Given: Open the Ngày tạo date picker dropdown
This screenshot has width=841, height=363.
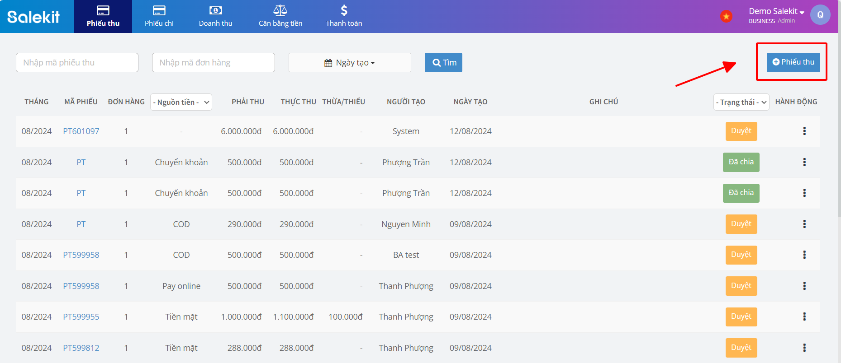Looking at the screenshot, I should click(350, 63).
